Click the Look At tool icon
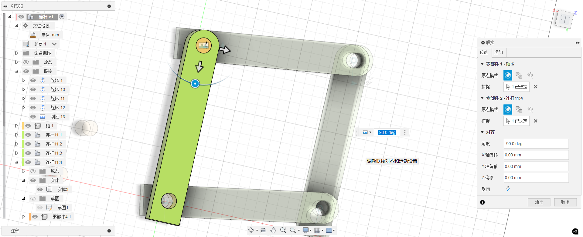The height and width of the screenshot is (237, 583). [x=263, y=230]
